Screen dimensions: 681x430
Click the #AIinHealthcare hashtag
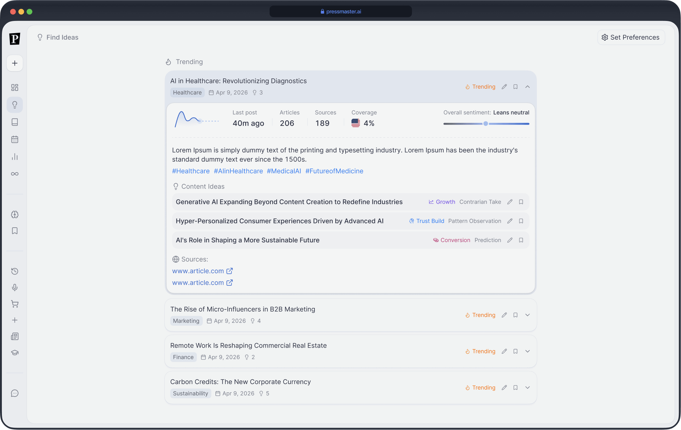[x=238, y=171]
